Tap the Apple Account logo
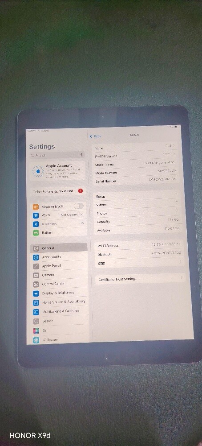The height and width of the screenshot is (446, 202). (x=38, y=171)
